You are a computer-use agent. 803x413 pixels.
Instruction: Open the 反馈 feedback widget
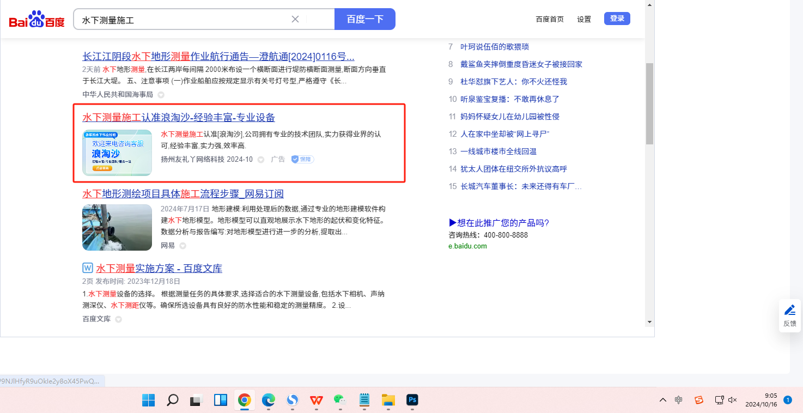click(x=789, y=315)
